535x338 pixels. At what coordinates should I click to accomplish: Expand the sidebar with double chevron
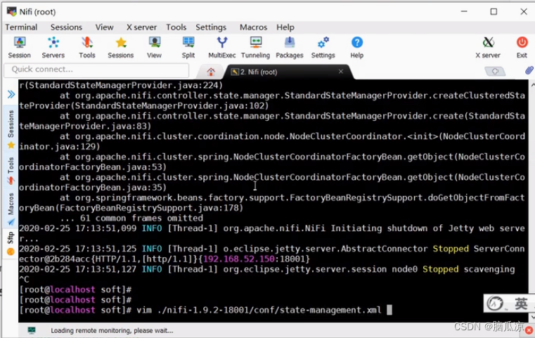(x=11, y=94)
